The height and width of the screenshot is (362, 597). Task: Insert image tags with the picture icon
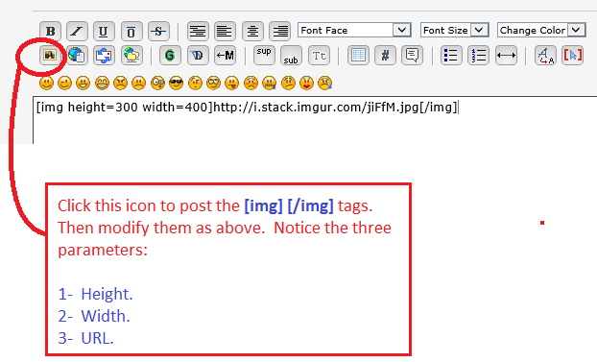50,56
